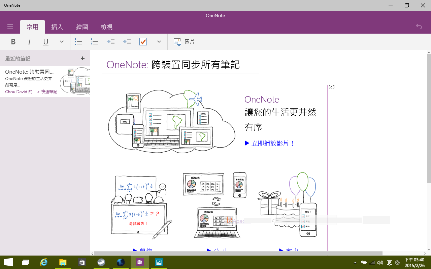Viewport: 431px width, 269px height.
Task: Open the Action Center notifications icon
Action: pos(389,263)
